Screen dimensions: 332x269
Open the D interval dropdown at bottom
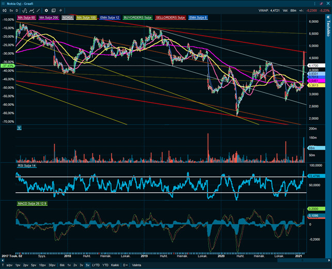[125, 265]
